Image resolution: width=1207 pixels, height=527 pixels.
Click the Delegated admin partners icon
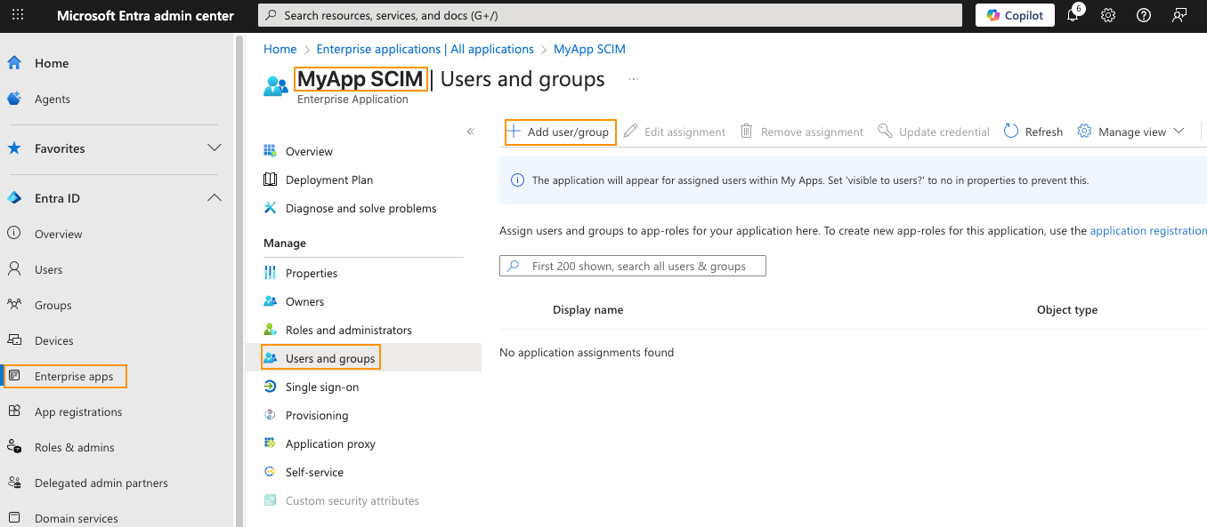click(14, 483)
